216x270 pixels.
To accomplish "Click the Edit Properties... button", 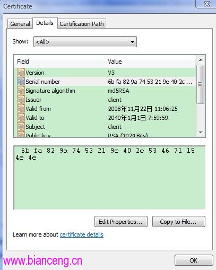I will tap(121, 222).
